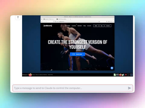Click the bookmark star in address bar
The image size is (145, 108).
[x=99, y=22]
